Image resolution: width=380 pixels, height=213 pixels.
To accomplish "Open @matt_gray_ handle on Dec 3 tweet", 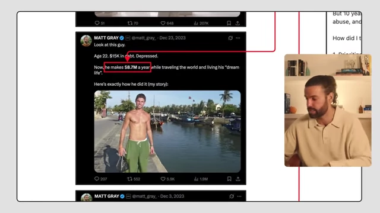I will tap(144, 196).
